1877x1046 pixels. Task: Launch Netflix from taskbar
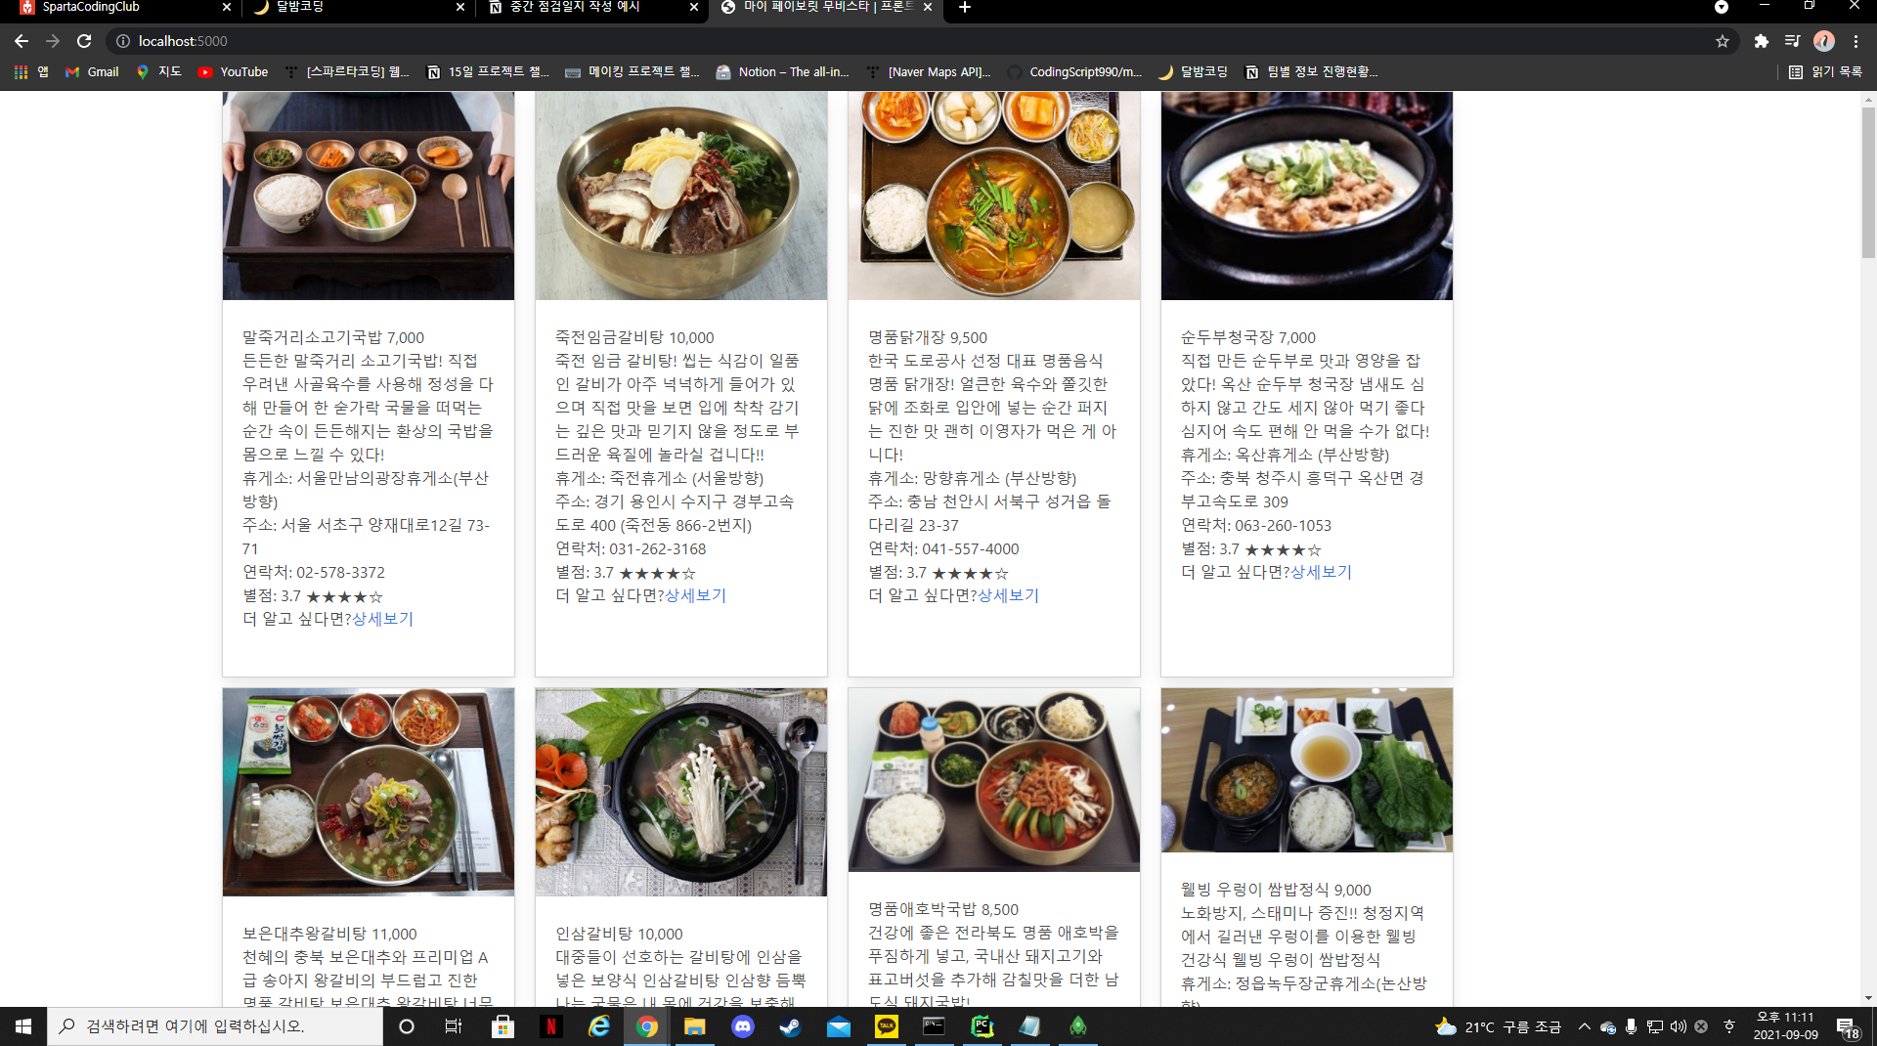point(550,1026)
